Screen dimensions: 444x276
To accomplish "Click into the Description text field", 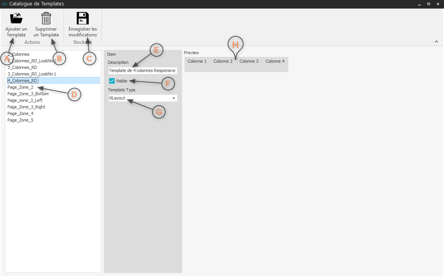I will coord(142,70).
